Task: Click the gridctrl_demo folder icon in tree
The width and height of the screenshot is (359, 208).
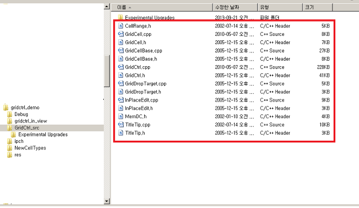Action: pyautogui.click(x=6, y=108)
